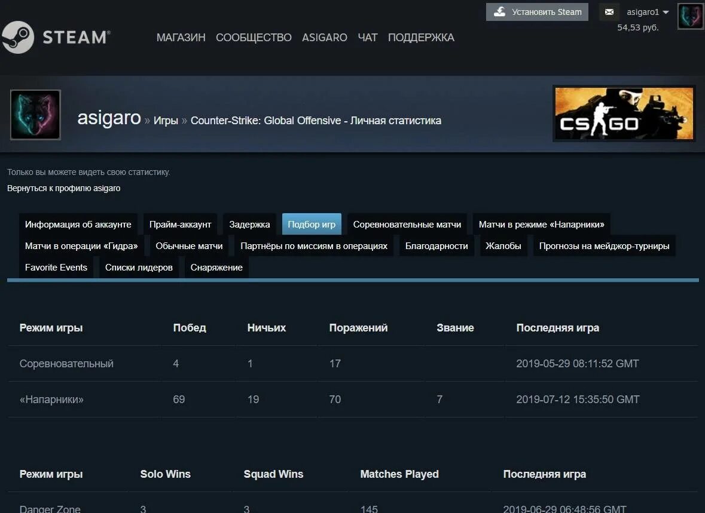
Task: Open Матчи в режиме «Напарники» tab
Action: click(x=541, y=224)
